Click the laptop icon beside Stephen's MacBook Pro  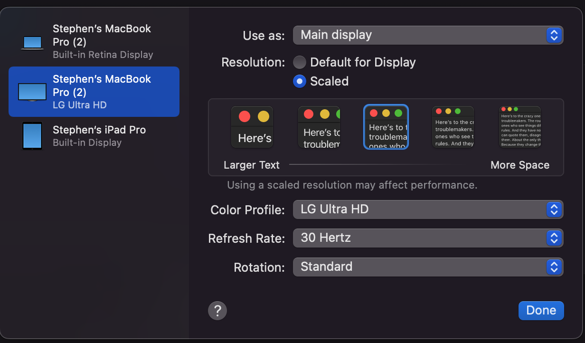coord(31,41)
